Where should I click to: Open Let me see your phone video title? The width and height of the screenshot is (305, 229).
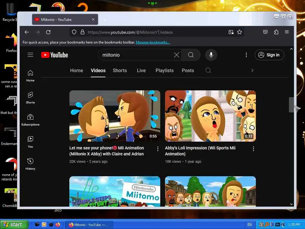point(107,151)
